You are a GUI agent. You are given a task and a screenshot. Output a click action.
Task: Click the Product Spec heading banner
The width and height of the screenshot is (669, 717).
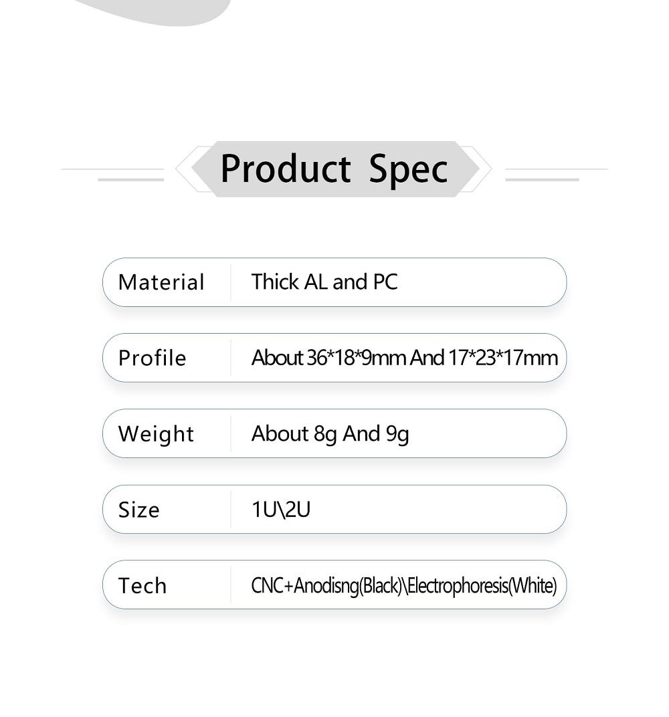click(334, 169)
